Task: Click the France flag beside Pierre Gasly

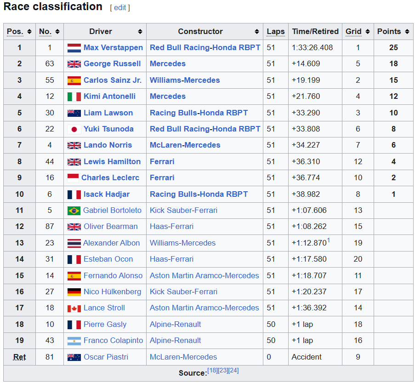Action: 74,325
